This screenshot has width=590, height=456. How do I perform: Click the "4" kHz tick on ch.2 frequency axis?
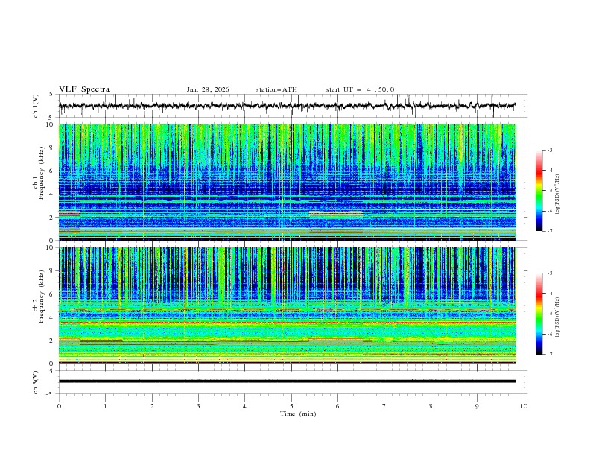(52, 317)
